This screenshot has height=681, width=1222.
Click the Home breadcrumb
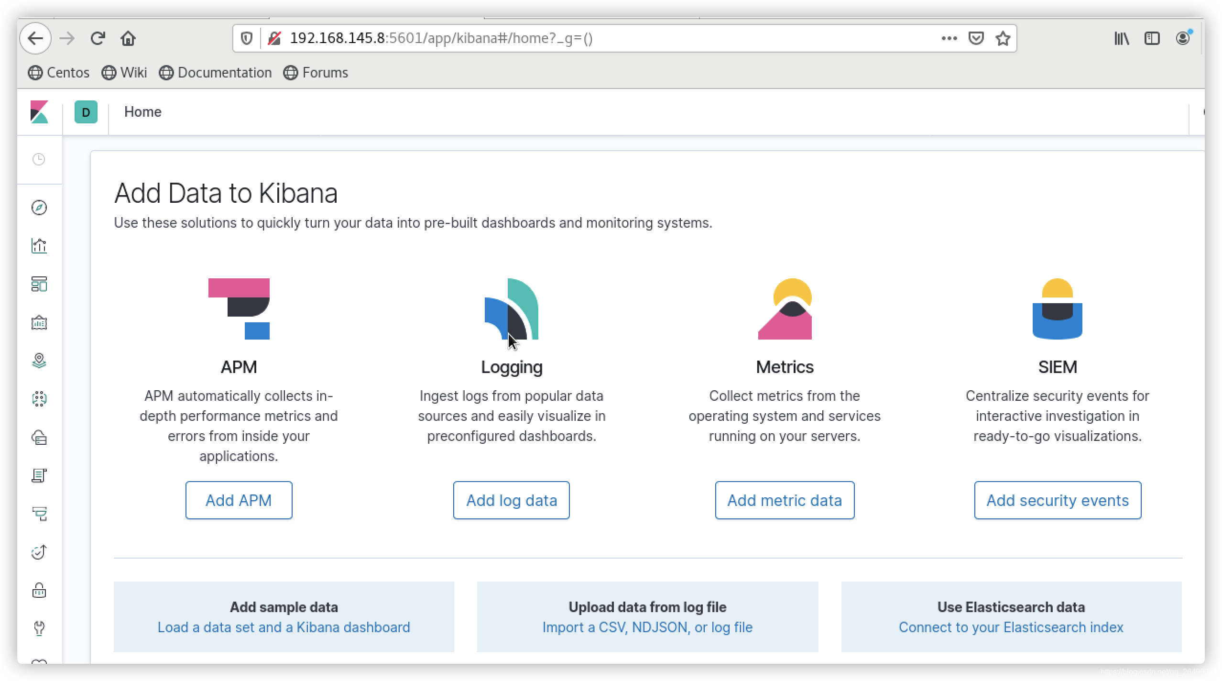(x=142, y=112)
